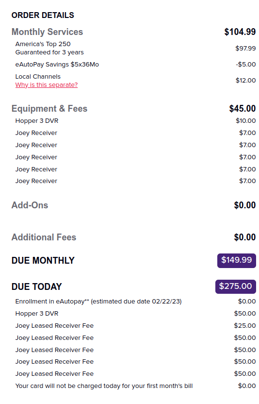Click the first Joey Receiver line item
Screen dimensions: 259x404
[x=135, y=133]
